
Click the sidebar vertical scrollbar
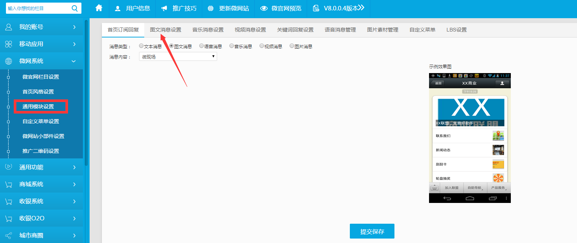click(86, 93)
